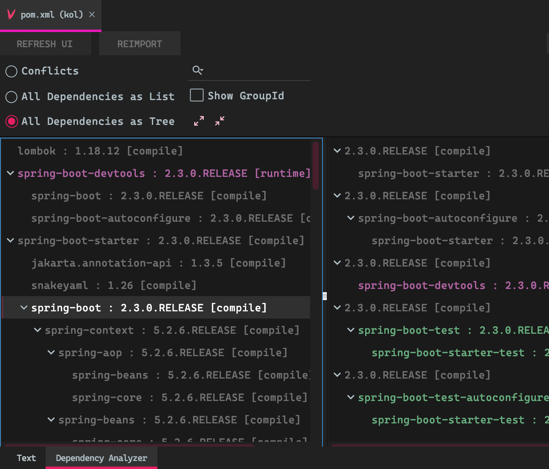Select the snakeyaml 1.26 dependency entry
This screenshot has height=469, width=549.
[113, 285]
